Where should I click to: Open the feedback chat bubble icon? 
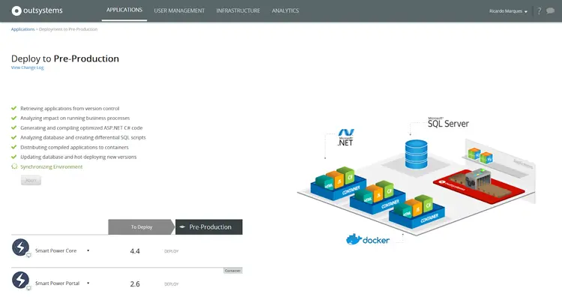(550, 10)
